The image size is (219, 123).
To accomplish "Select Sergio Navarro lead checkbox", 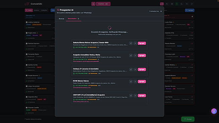I will pyautogui.click(x=26, y=76).
